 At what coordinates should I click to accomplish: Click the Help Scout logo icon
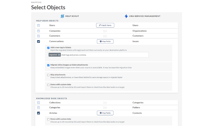62,16
